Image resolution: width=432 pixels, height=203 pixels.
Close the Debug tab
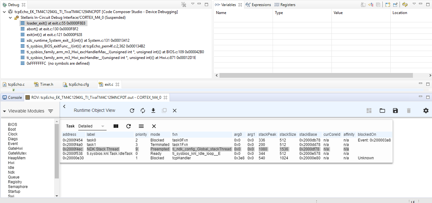[x=24, y=5]
